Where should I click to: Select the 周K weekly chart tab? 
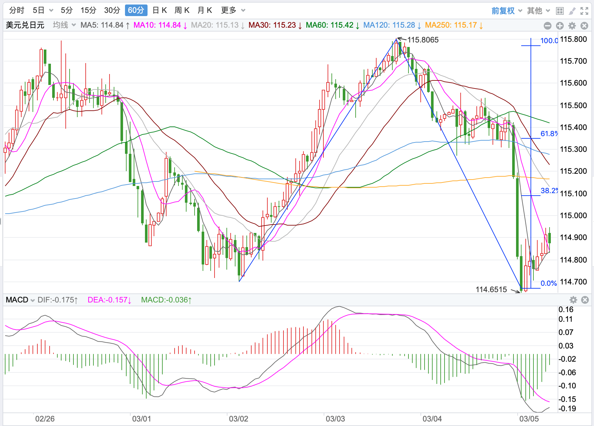pos(182,10)
